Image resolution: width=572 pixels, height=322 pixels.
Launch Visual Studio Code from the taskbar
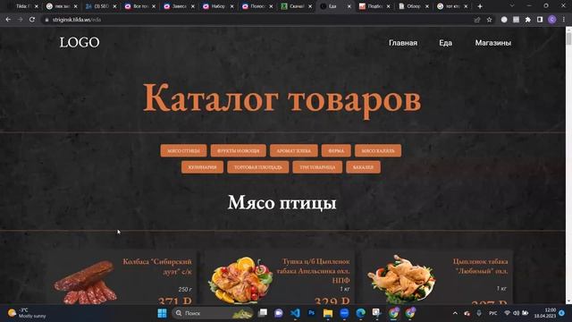pyautogui.click(x=295, y=313)
